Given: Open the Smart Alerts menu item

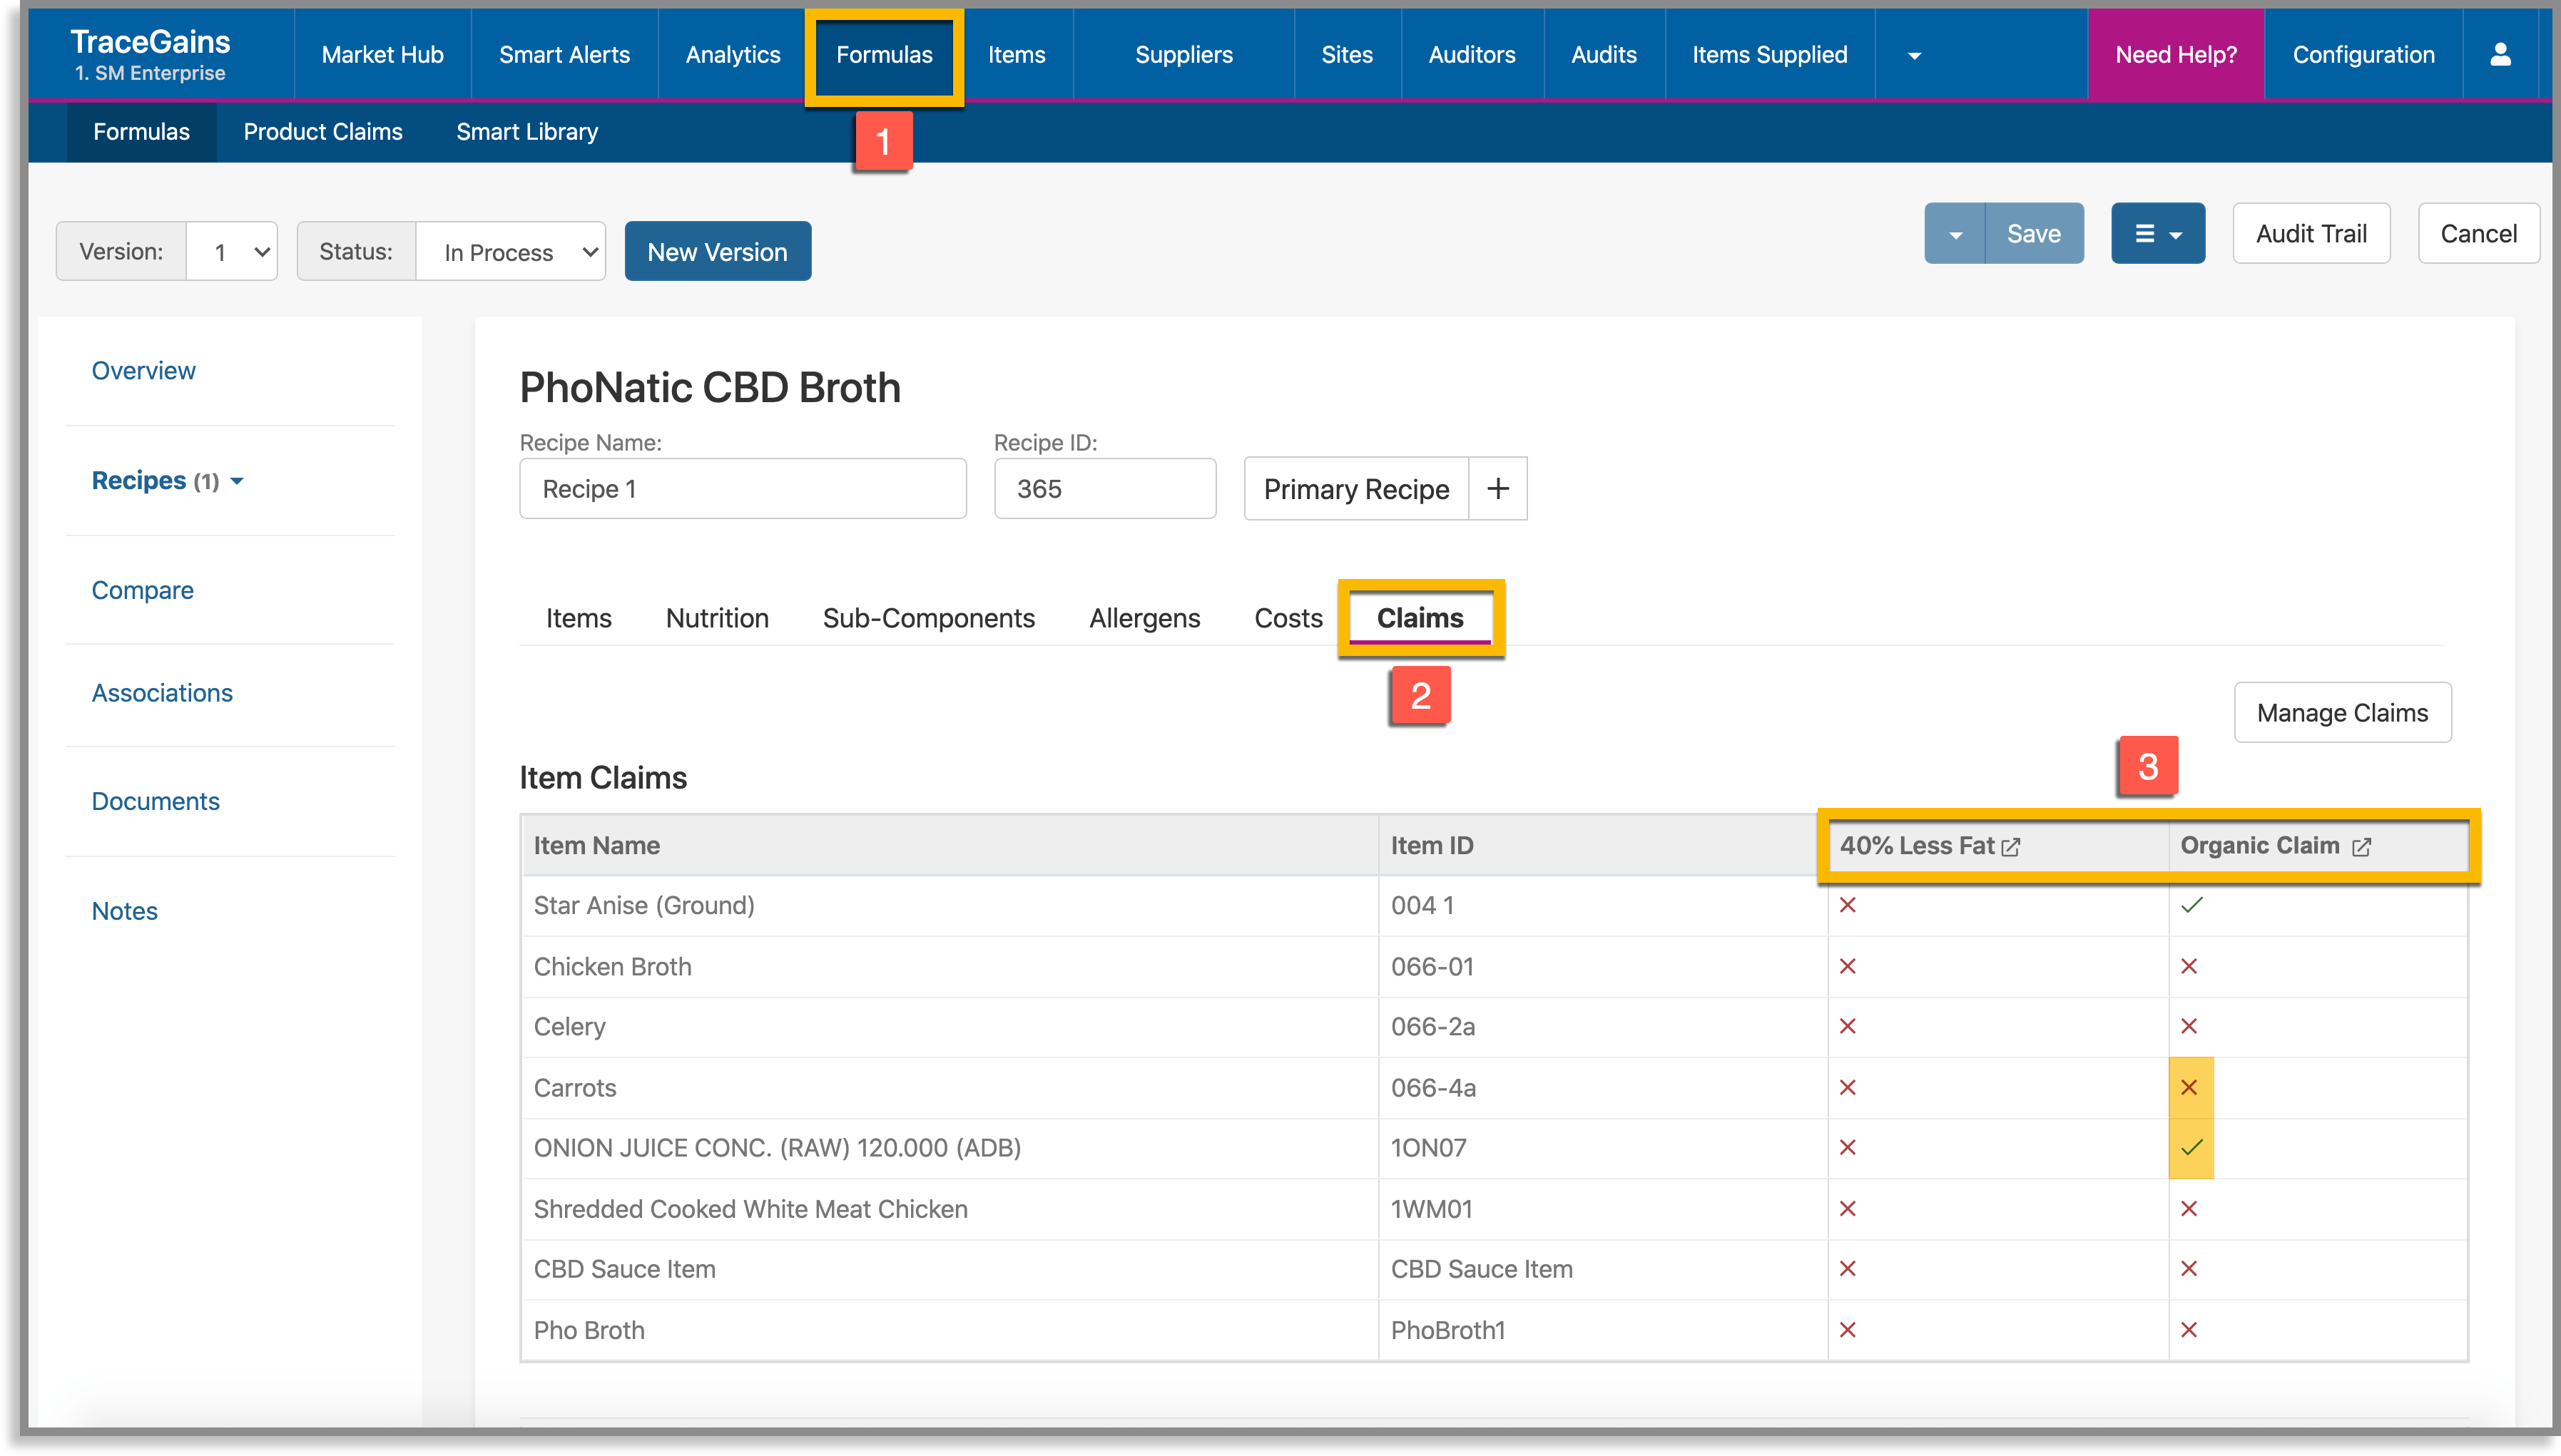Looking at the screenshot, I should coord(564,54).
